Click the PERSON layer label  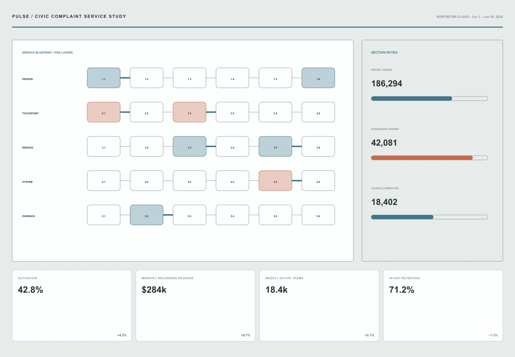(28, 79)
